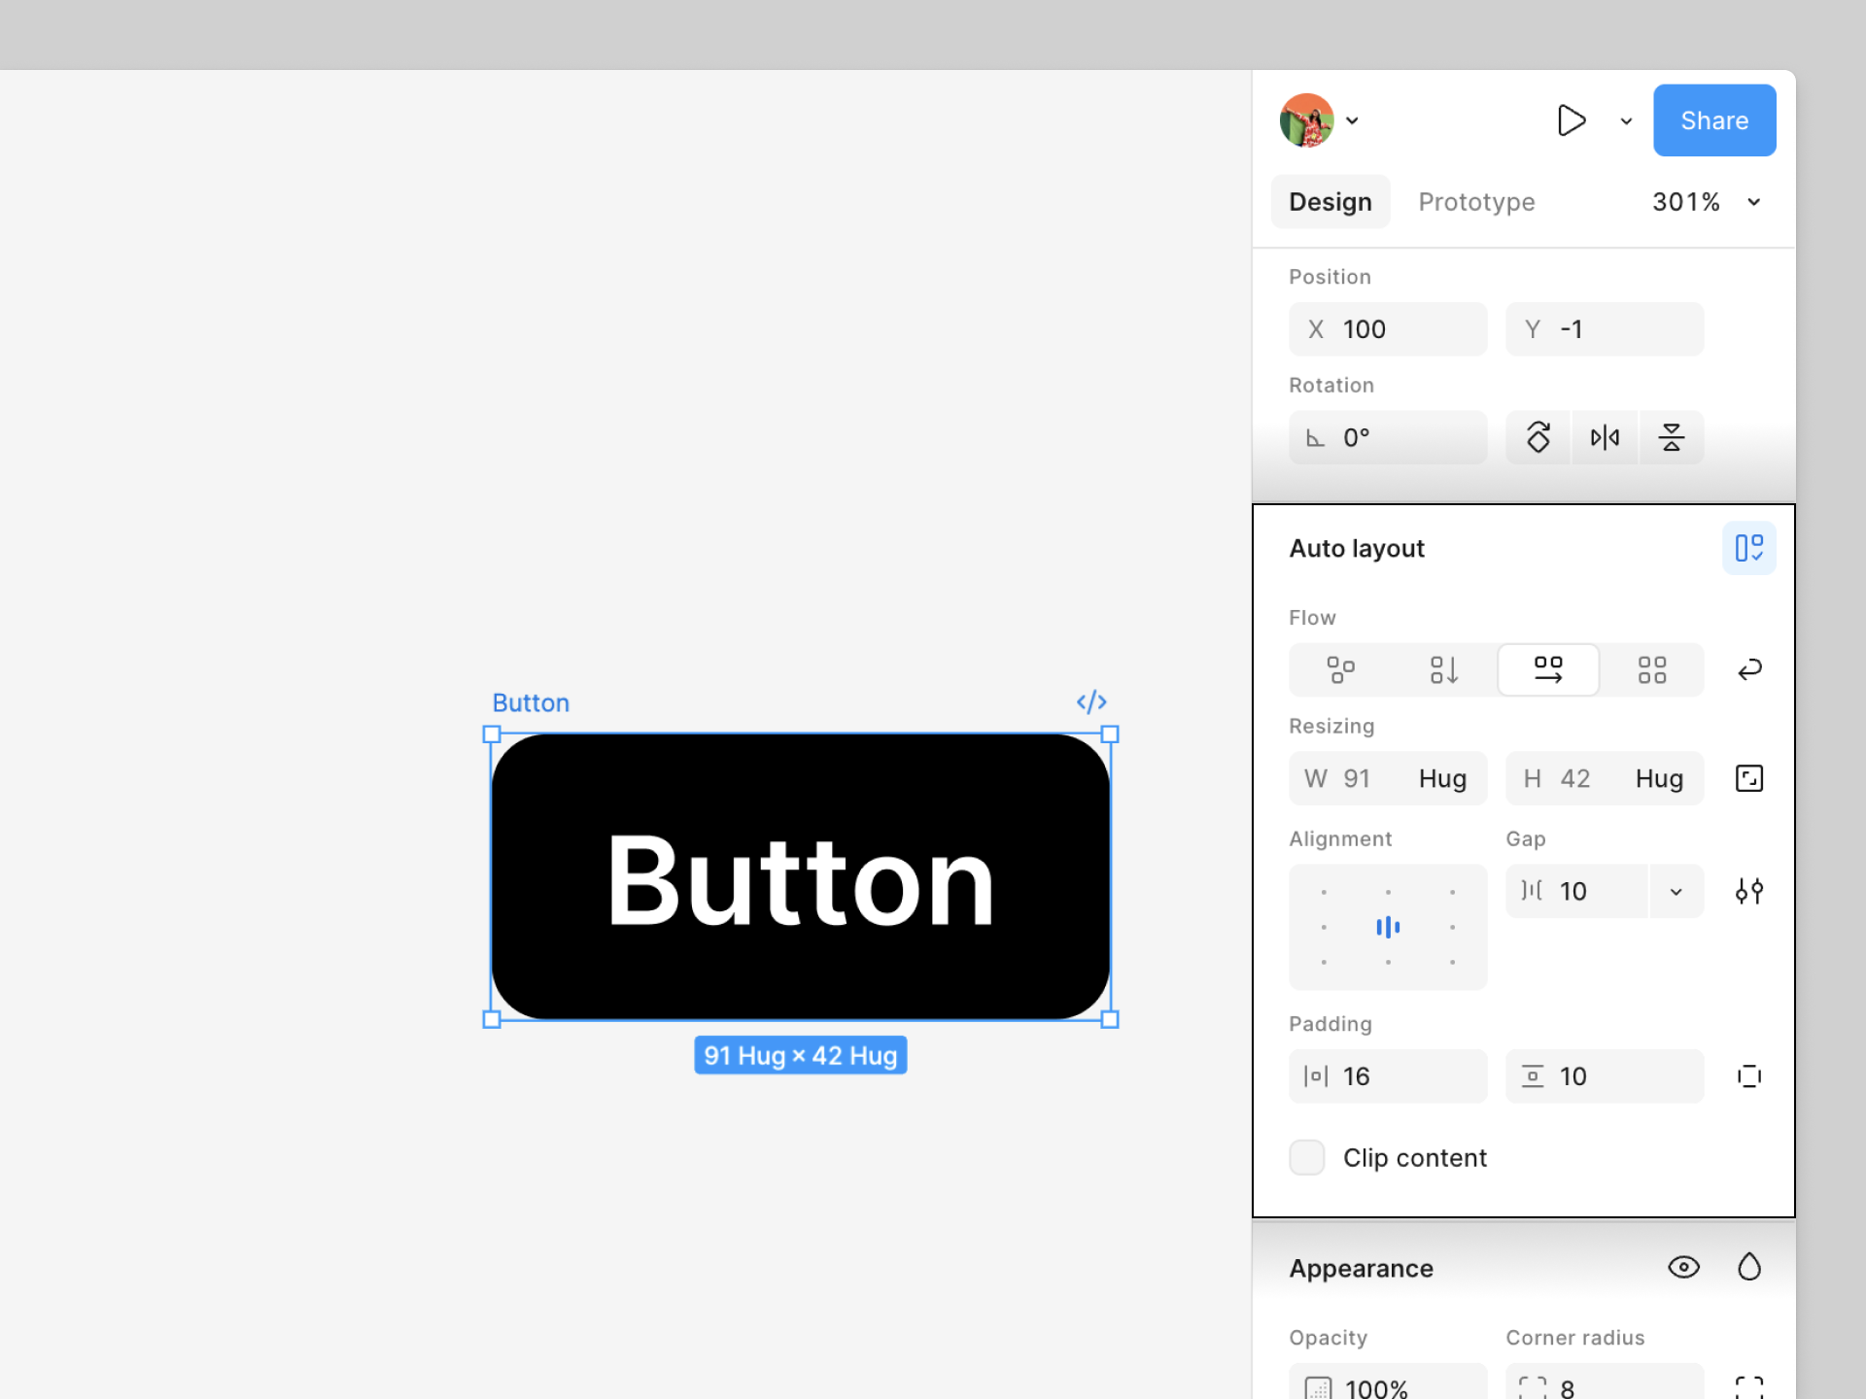Select grid flow layout option
The width and height of the screenshot is (1866, 1399).
pyautogui.click(x=1651, y=669)
